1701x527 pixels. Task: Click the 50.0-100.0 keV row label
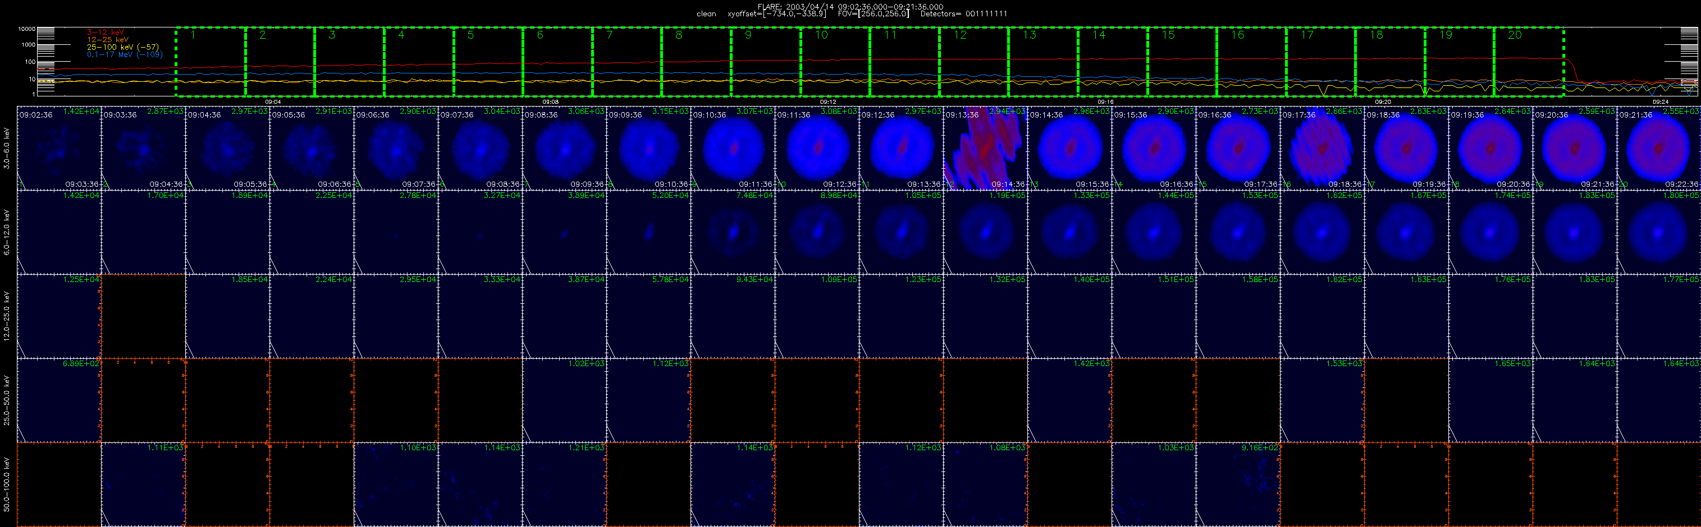click(x=7, y=485)
